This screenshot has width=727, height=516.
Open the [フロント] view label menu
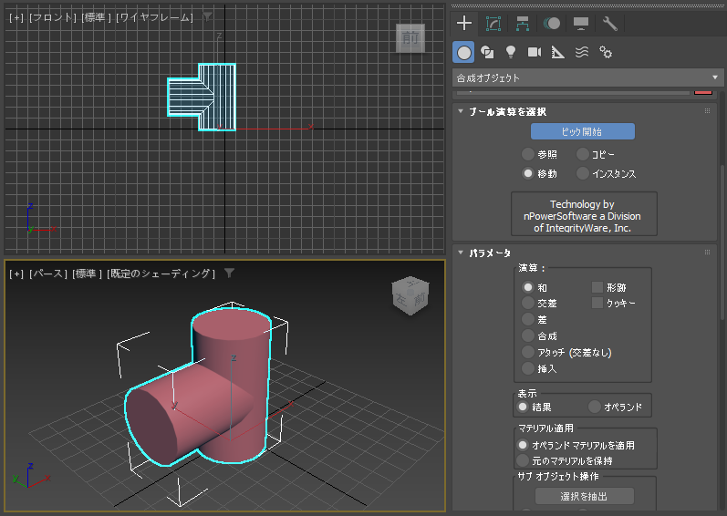pos(52,17)
